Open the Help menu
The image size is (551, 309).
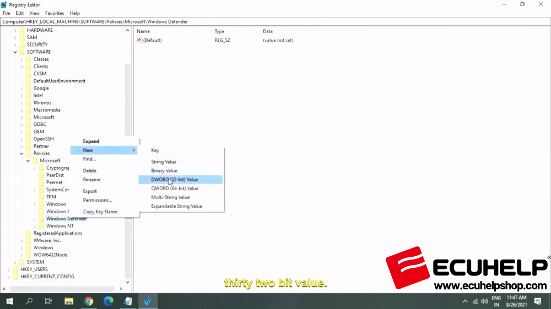point(74,13)
